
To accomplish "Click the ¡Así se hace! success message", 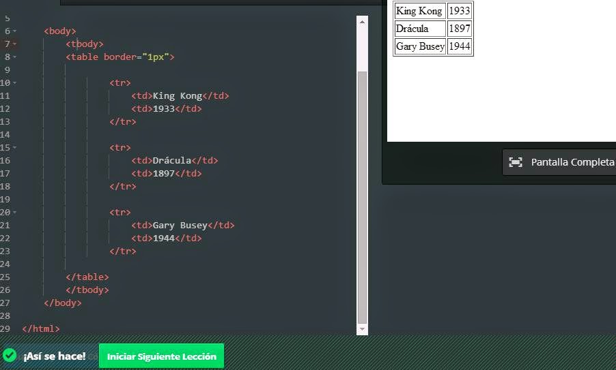I will [x=54, y=356].
